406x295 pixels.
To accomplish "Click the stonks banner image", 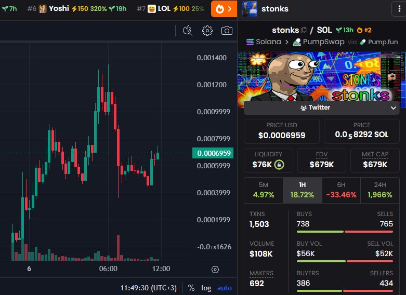I will coord(322,76).
